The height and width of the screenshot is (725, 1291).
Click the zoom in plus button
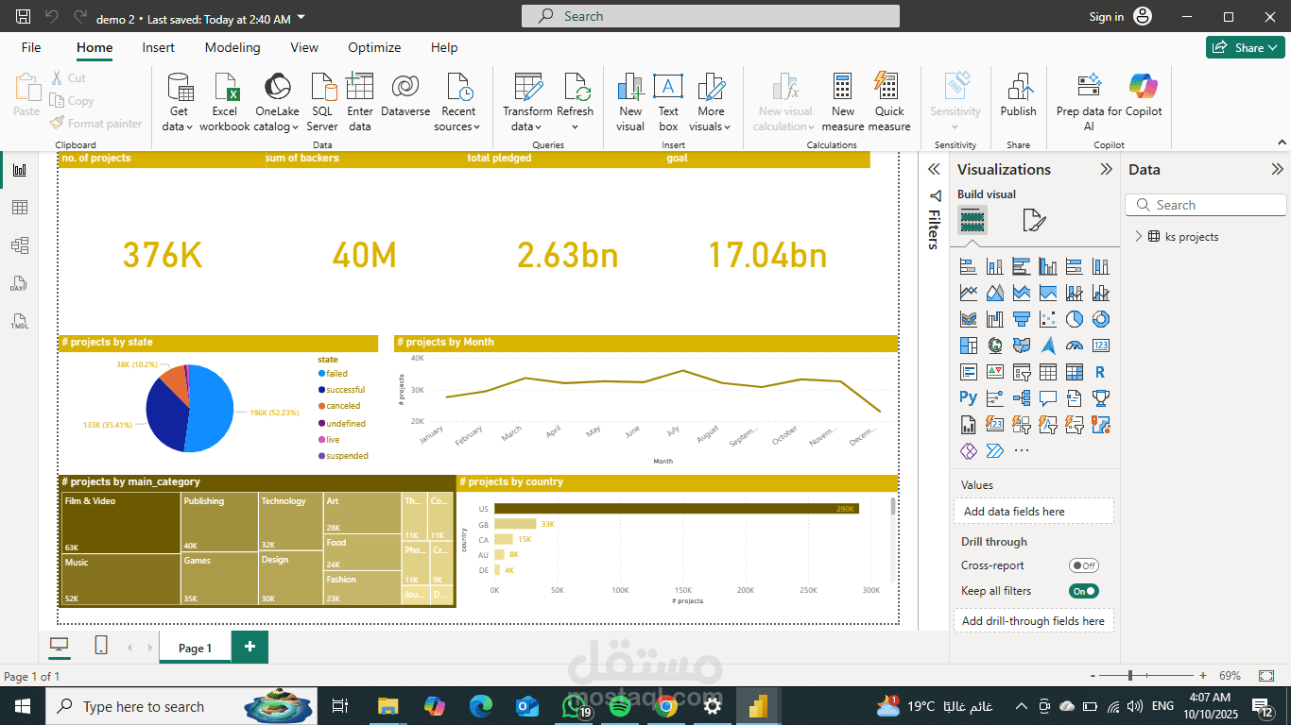click(x=1203, y=676)
